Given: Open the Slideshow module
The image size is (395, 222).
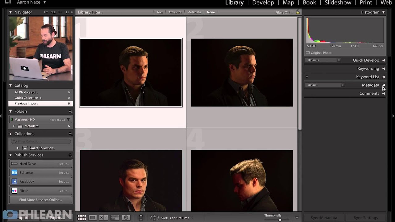Looking at the screenshot, I should (x=338, y=3).
